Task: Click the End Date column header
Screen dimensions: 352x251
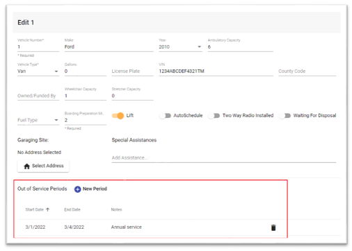Action: [x=72, y=209]
